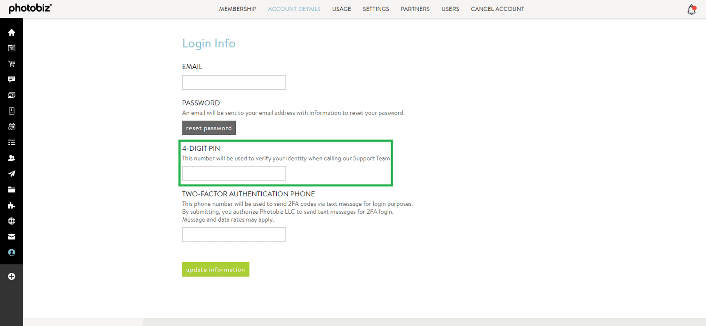Image resolution: width=706 pixels, height=326 pixels.
Task: Select the email envelope icon
Action: [11, 236]
